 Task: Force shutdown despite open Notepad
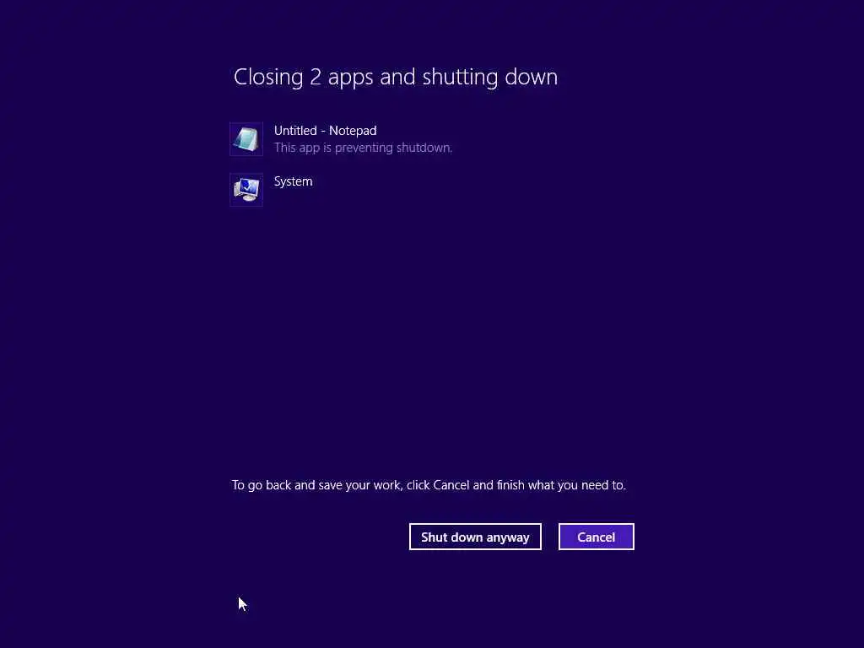pos(475,537)
